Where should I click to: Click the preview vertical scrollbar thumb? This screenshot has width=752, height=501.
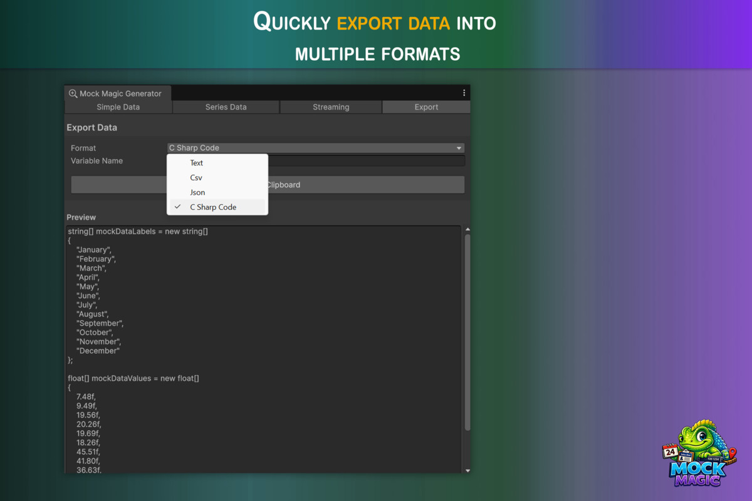[467, 333]
